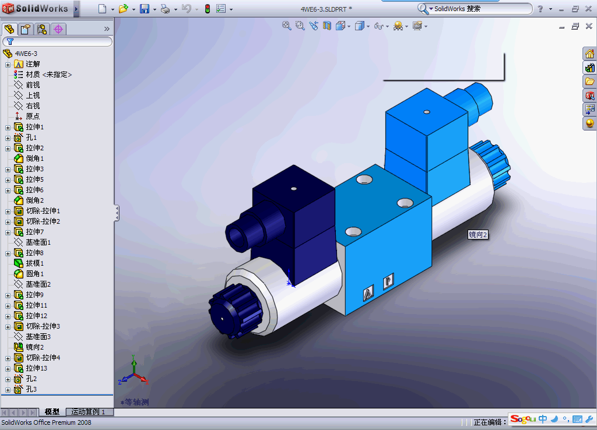Viewport: 597px width, 430px height.
Task: Click Zoom to Area icon
Action: click(x=300, y=26)
